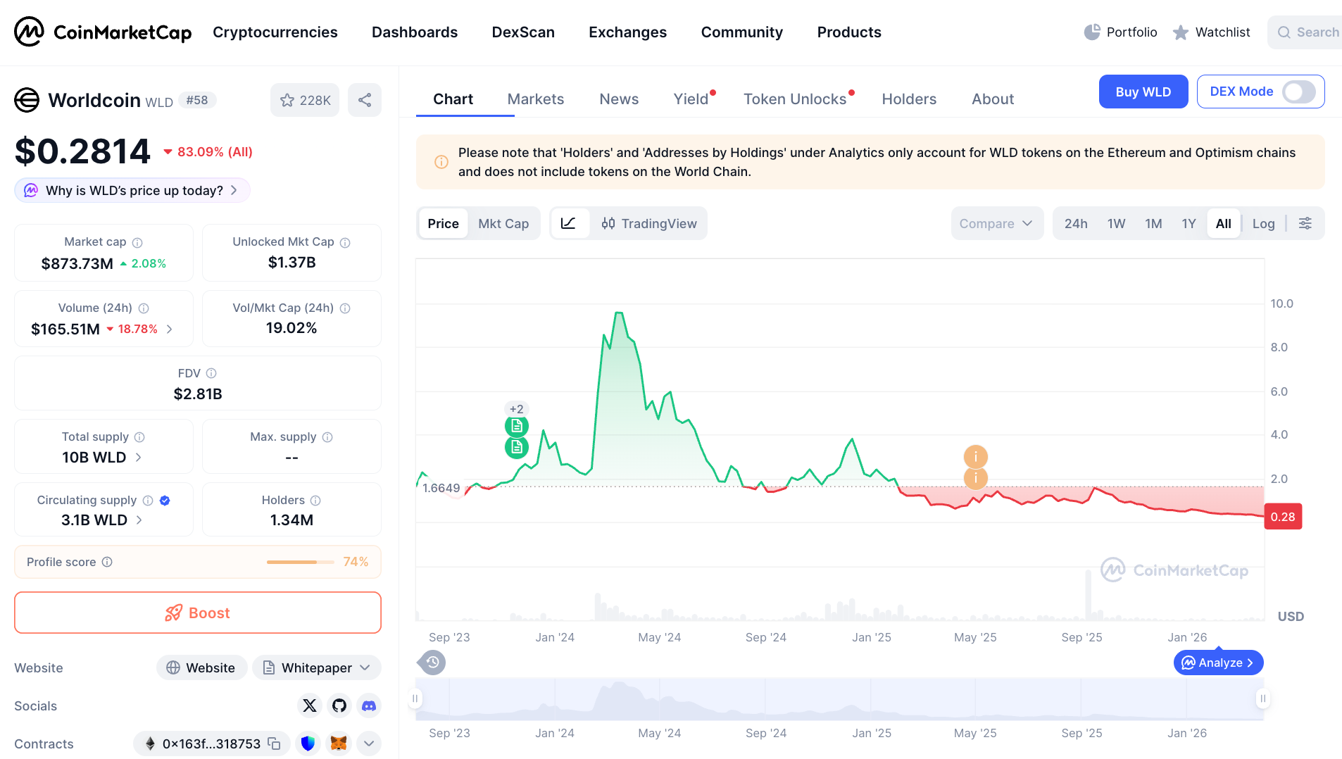Image resolution: width=1342 pixels, height=759 pixels.
Task: Toggle DEX Mode switch
Action: pos(1298,92)
